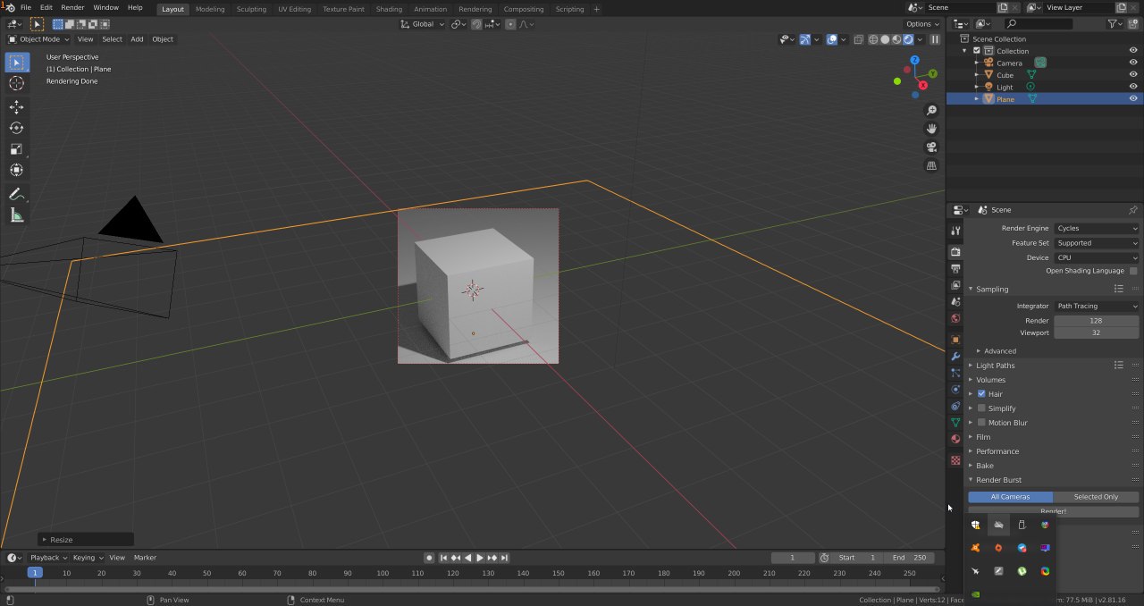1144x606 pixels.
Task: Expand the Light Paths panel
Action: click(x=995, y=366)
